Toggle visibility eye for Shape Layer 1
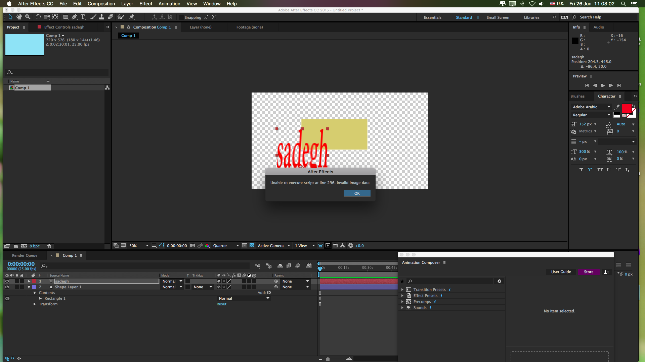 tap(7, 287)
